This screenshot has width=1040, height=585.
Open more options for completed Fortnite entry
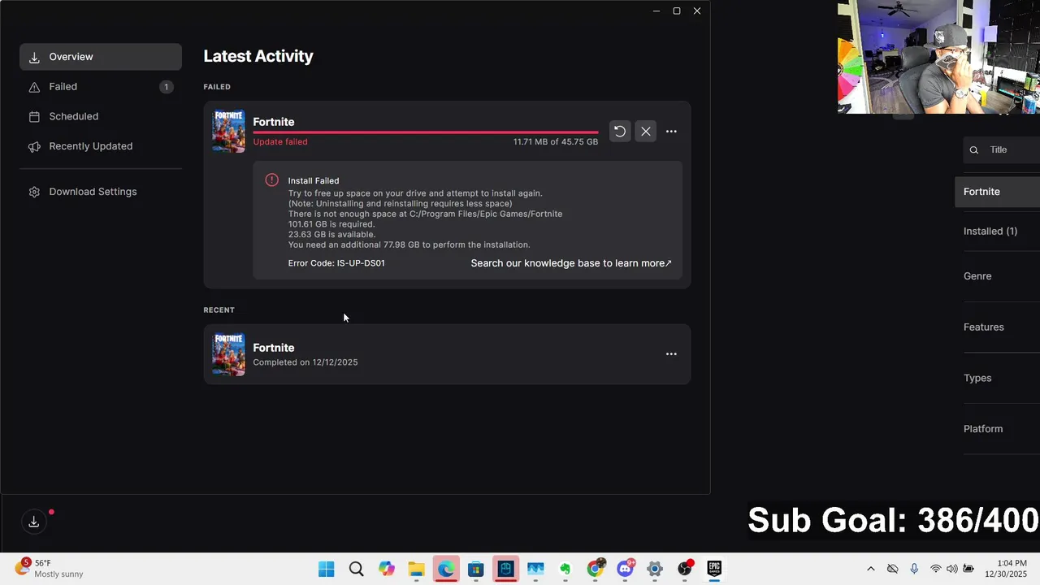tap(671, 353)
